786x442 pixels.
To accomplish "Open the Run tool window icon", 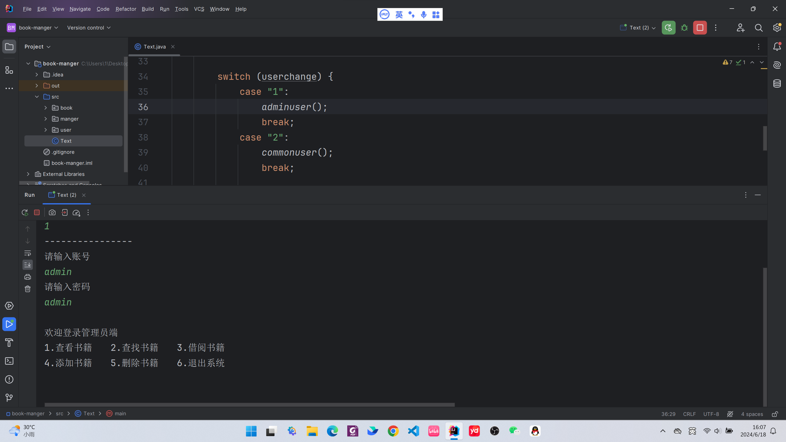I will tap(9, 324).
